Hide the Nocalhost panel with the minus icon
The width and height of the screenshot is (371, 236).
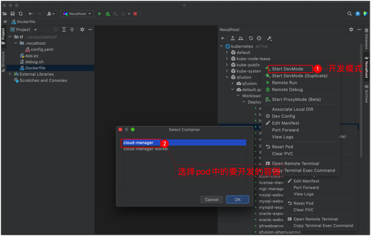coord(359,30)
